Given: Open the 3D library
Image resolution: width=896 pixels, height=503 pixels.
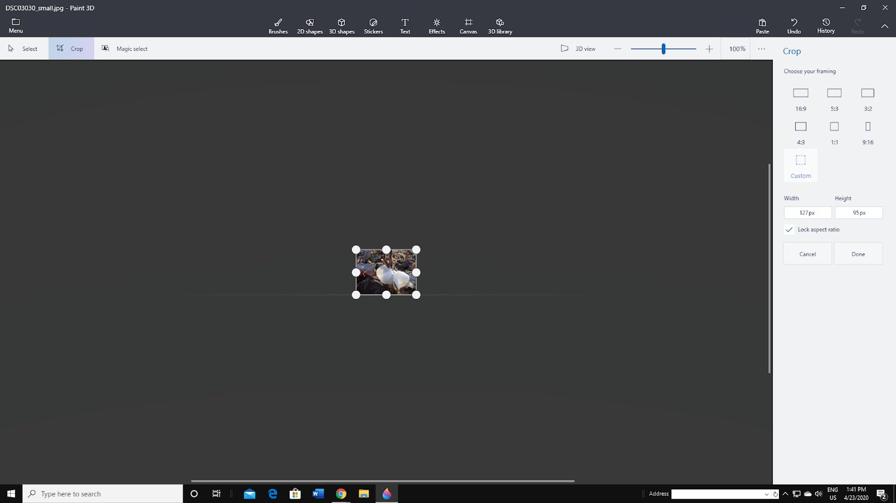Looking at the screenshot, I should [x=500, y=26].
